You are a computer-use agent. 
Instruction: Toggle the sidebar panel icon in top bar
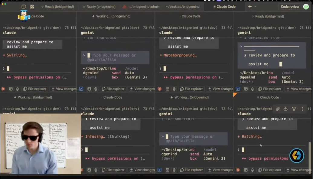(23, 7)
